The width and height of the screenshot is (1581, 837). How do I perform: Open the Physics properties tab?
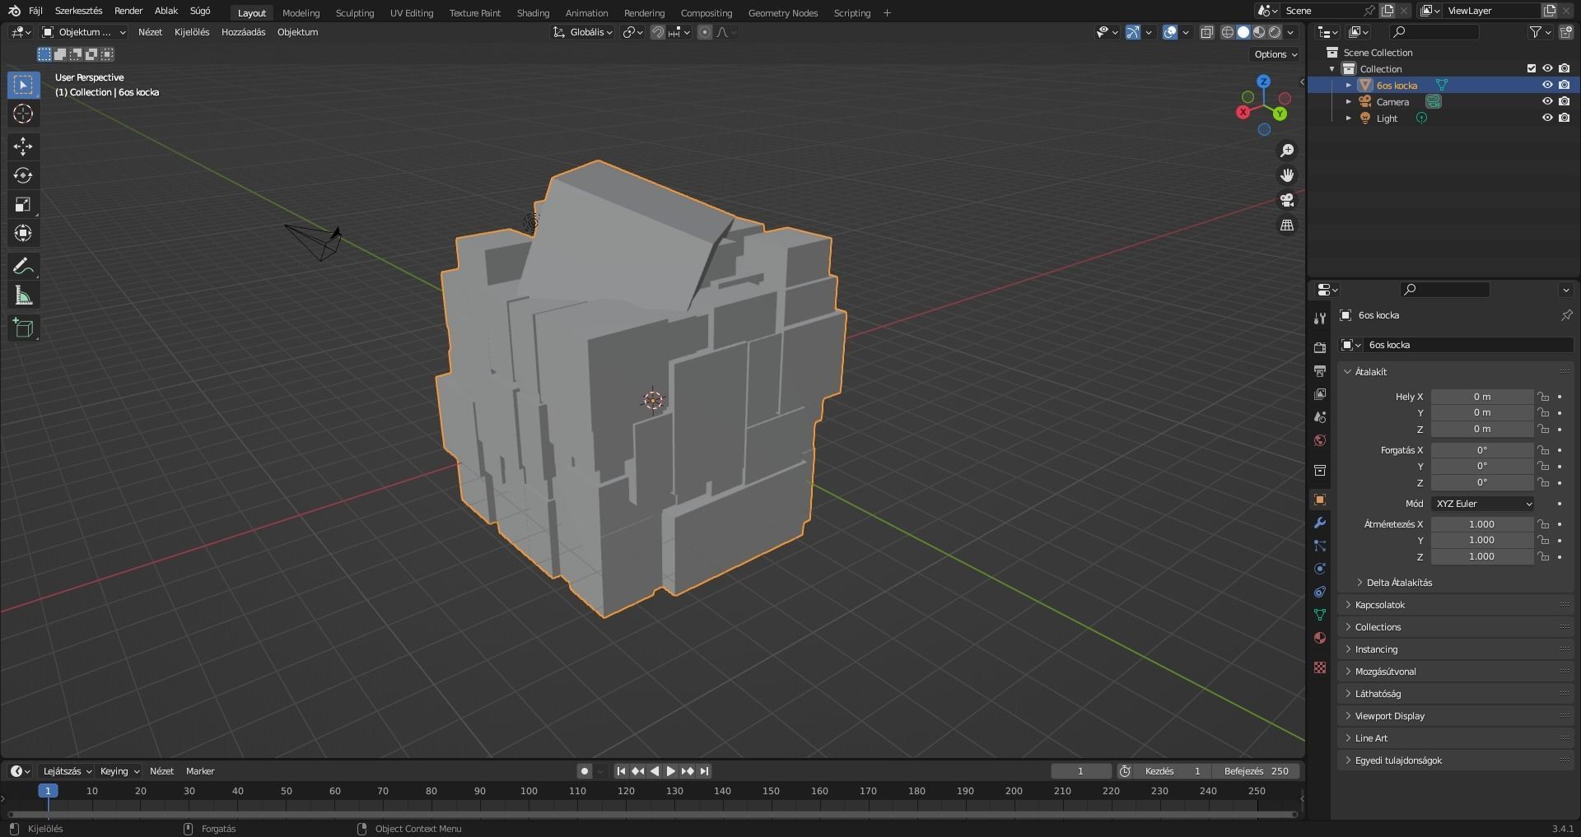click(1320, 569)
